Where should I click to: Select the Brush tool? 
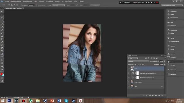coord(2,33)
